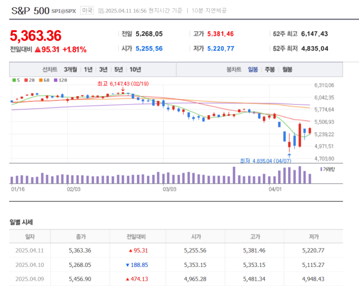Click the 02/03 date axis label
Screen dimensions: 359x286
click(73, 189)
